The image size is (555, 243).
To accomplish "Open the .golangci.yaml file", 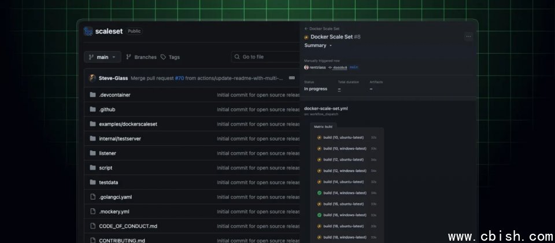I will 116,197.
